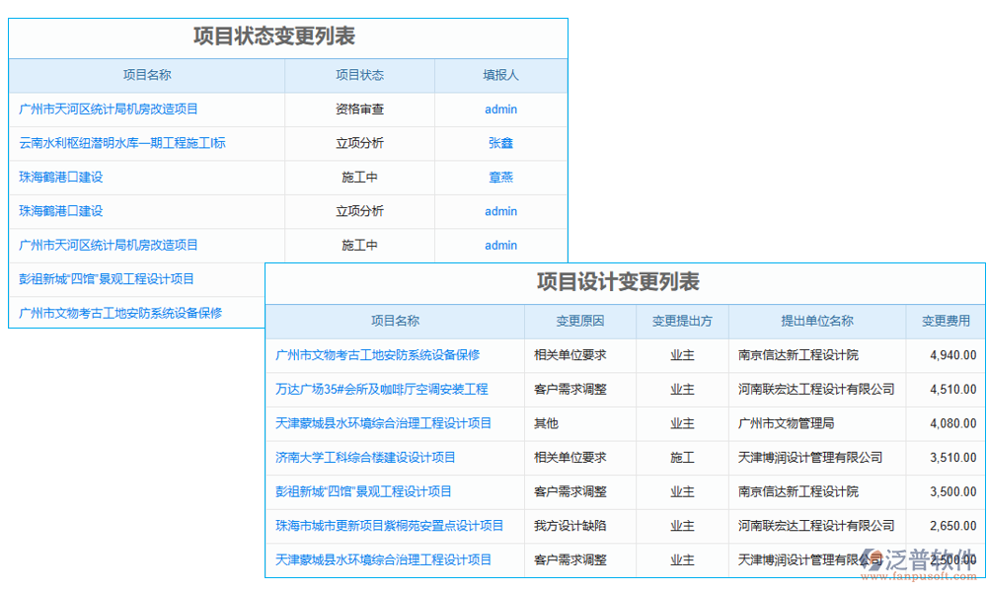Click the 变更原因 column header
The width and height of the screenshot is (987, 592).
(578, 321)
